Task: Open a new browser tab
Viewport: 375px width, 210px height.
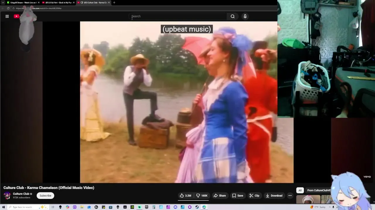Action: point(114,3)
